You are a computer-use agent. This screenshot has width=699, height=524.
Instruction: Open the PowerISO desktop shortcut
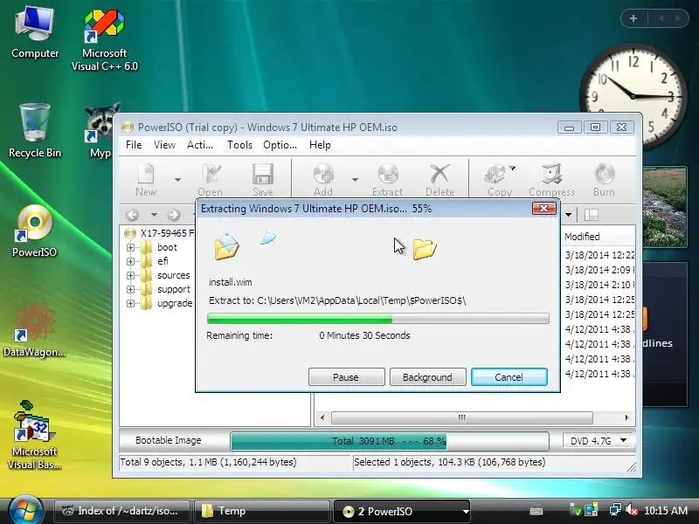34,231
